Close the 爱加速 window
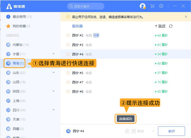 coord(183,6)
